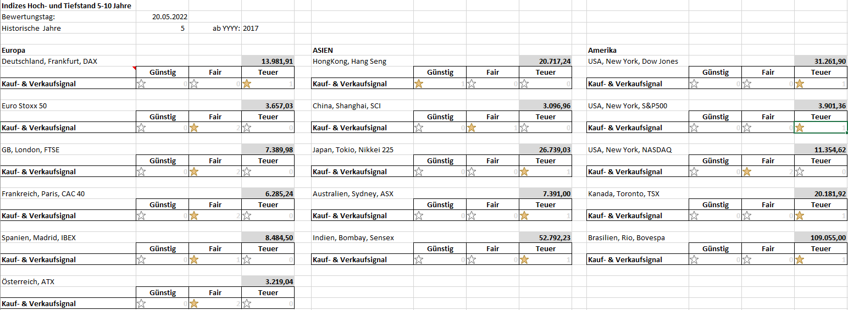Viewport: 848px width, 310px height.
Task: Click the gold star under Bovespa Teuer
Action: pyautogui.click(x=800, y=260)
